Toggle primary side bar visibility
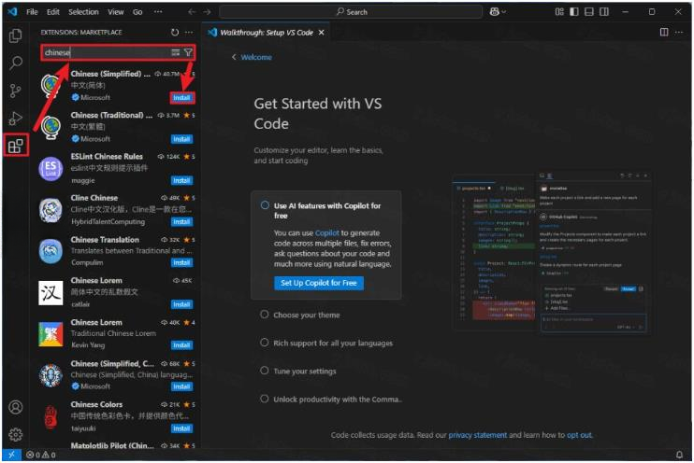Viewport: 694px width, 463px height. click(x=574, y=12)
